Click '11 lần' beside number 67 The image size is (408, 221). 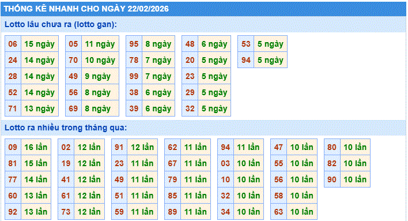[x=196, y=163]
